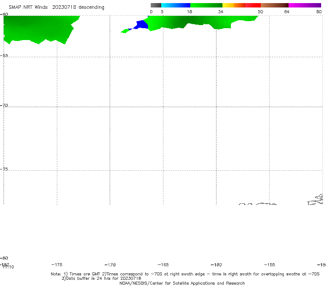This screenshot has width=326, height=286.
Task: Click the blue low-wind patch in the swath
Action: [142, 25]
